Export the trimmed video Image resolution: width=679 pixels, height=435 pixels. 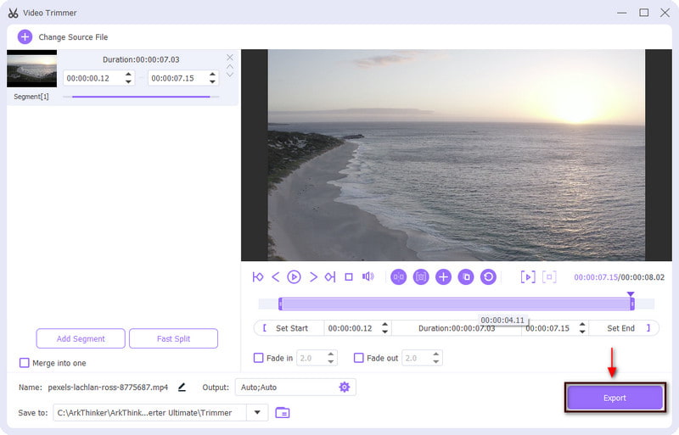pos(614,398)
